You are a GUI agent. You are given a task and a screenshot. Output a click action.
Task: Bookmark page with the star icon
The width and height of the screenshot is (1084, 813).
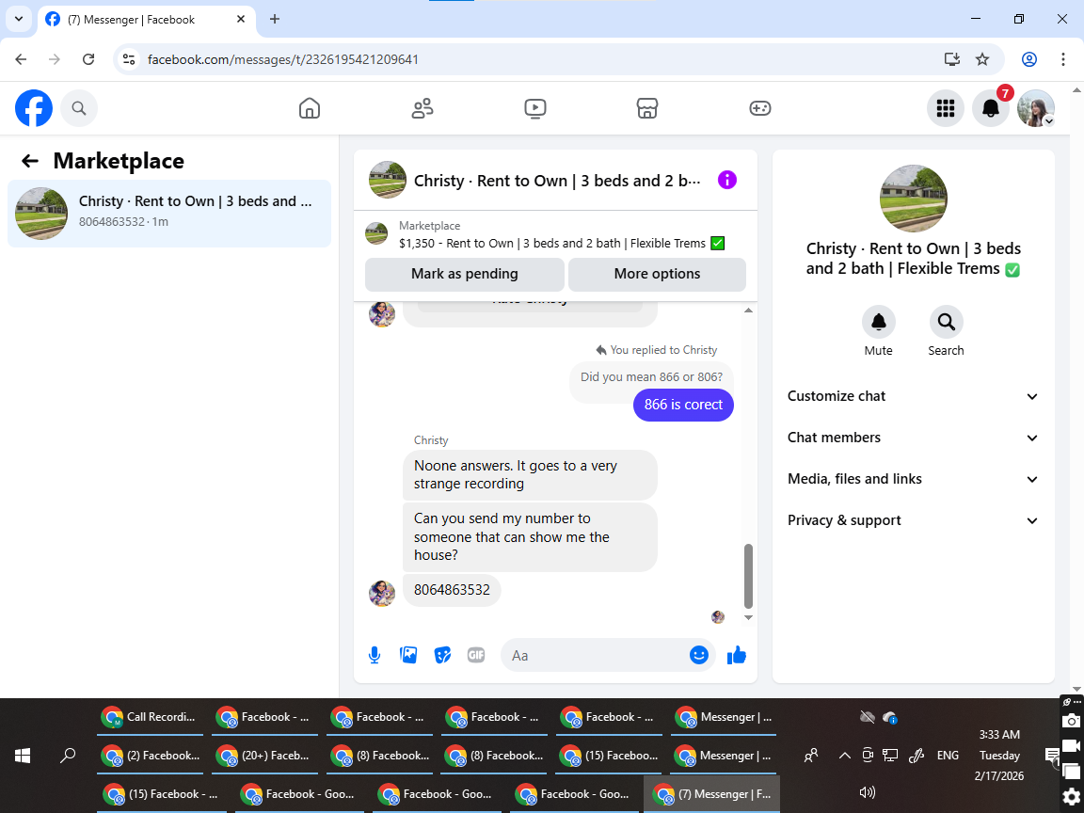tap(982, 58)
